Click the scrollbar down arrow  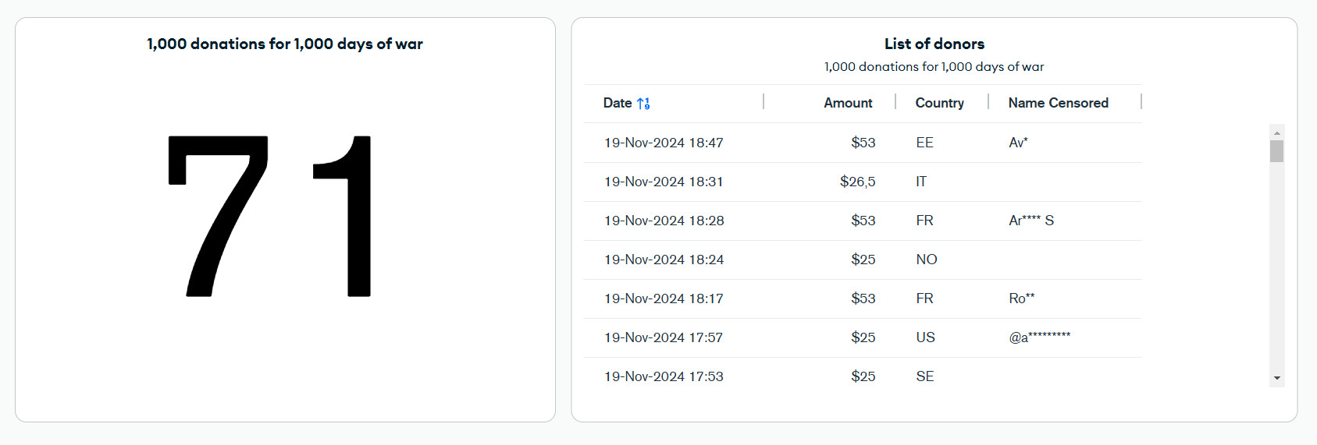pyautogui.click(x=1277, y=378)
